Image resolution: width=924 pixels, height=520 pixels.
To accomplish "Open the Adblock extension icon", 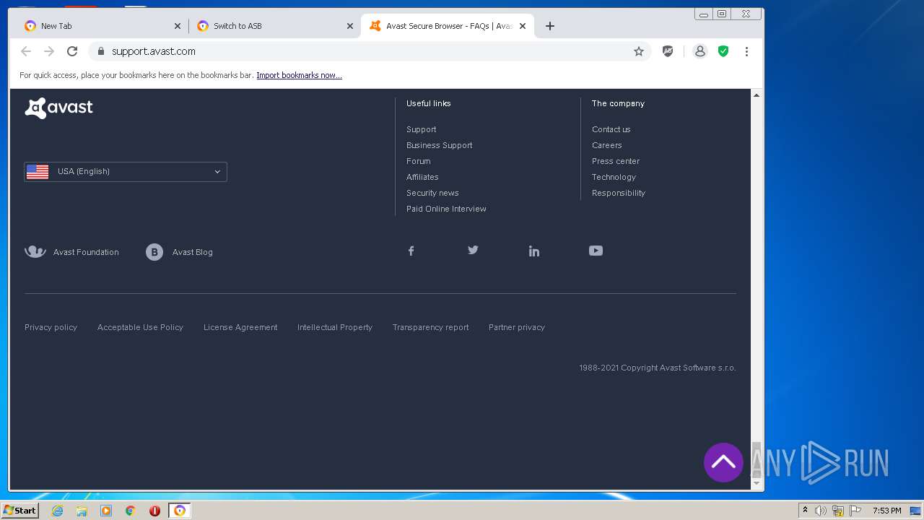I will pos(668,51).
